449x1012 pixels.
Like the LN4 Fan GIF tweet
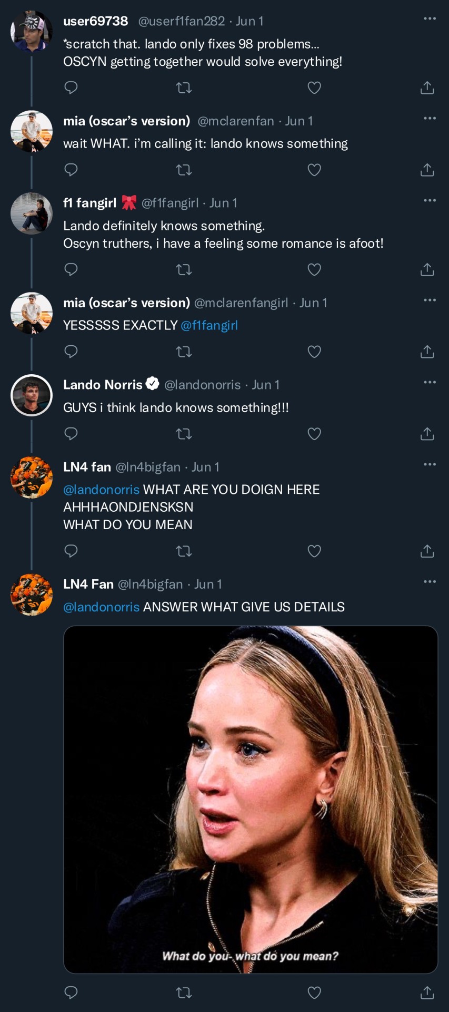coord(314,992)
